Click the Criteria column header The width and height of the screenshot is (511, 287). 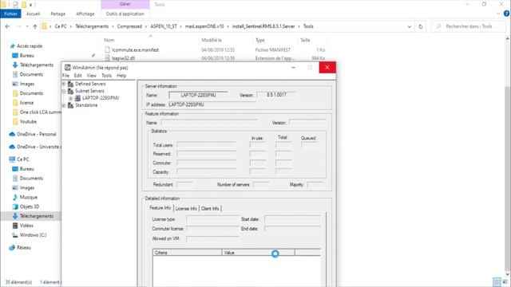tap(187, 253)
